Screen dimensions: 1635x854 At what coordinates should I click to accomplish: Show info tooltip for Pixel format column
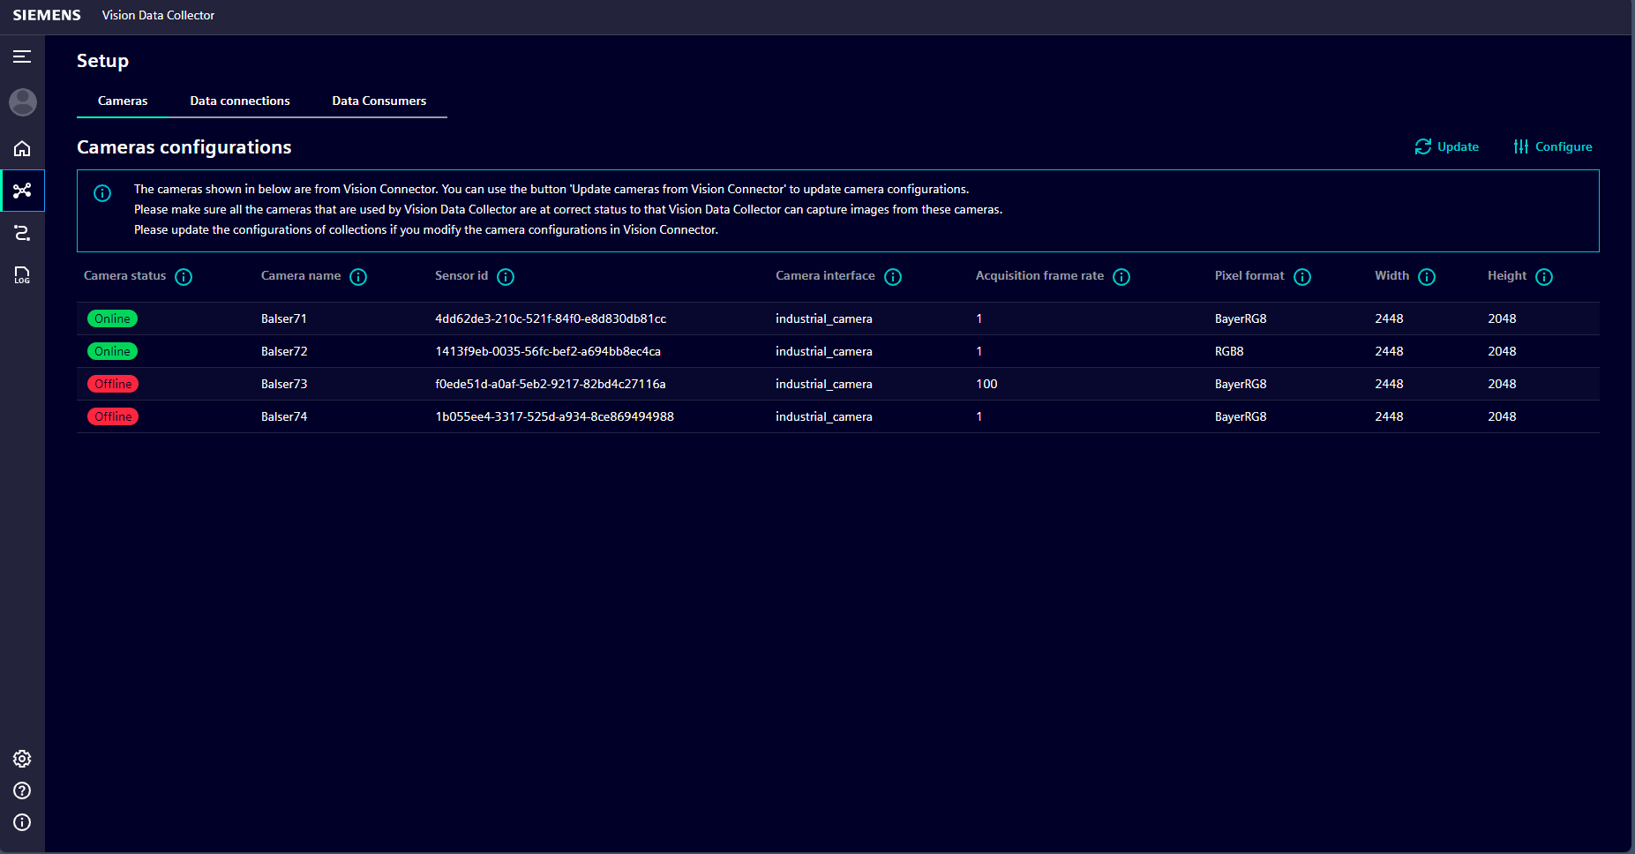(x=1302, y=277)
